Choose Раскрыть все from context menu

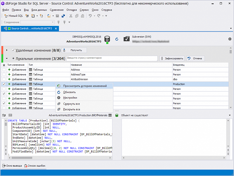pyautogui.click(x=84, y=109)
